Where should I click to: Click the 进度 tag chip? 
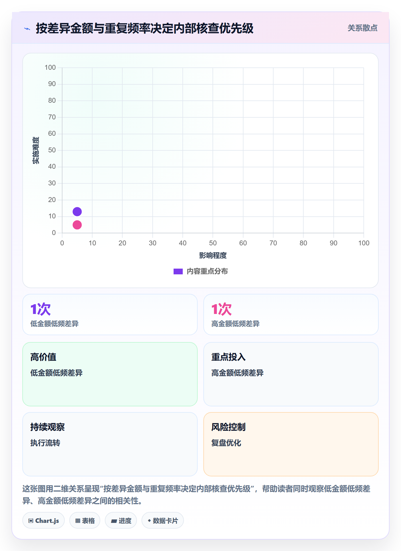121,521
